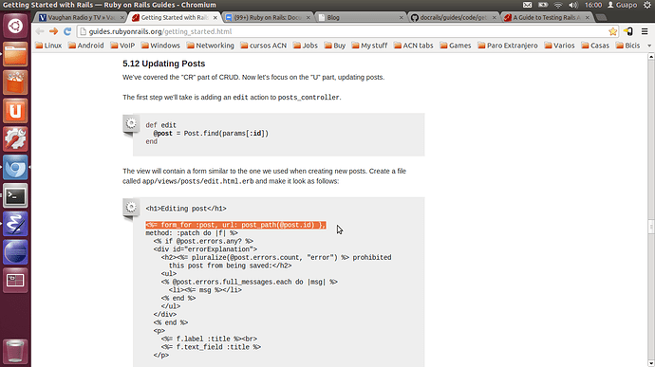Click the highlighted form_for :post code line
Viewport: 655px width, 367px height.
click(235, 225)
